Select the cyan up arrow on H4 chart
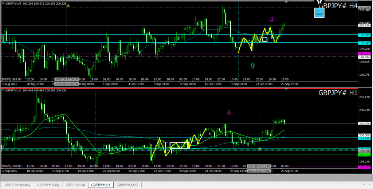The width and height of the screenshot is (373, 189). point(253,66)
